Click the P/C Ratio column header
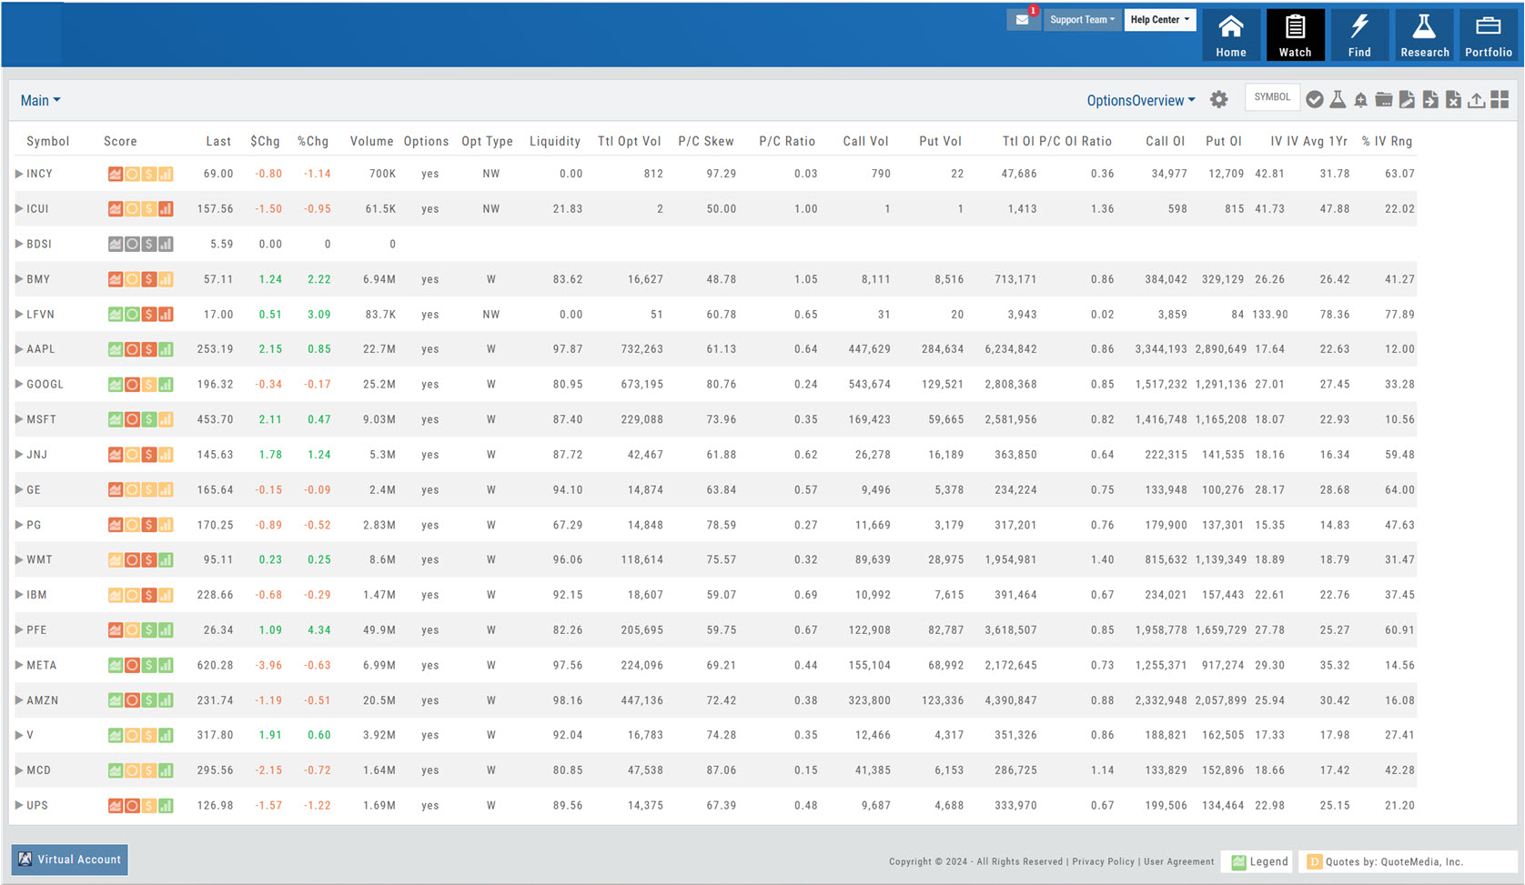Screen dimensions: 1525x885 click(x=787, y=141)
